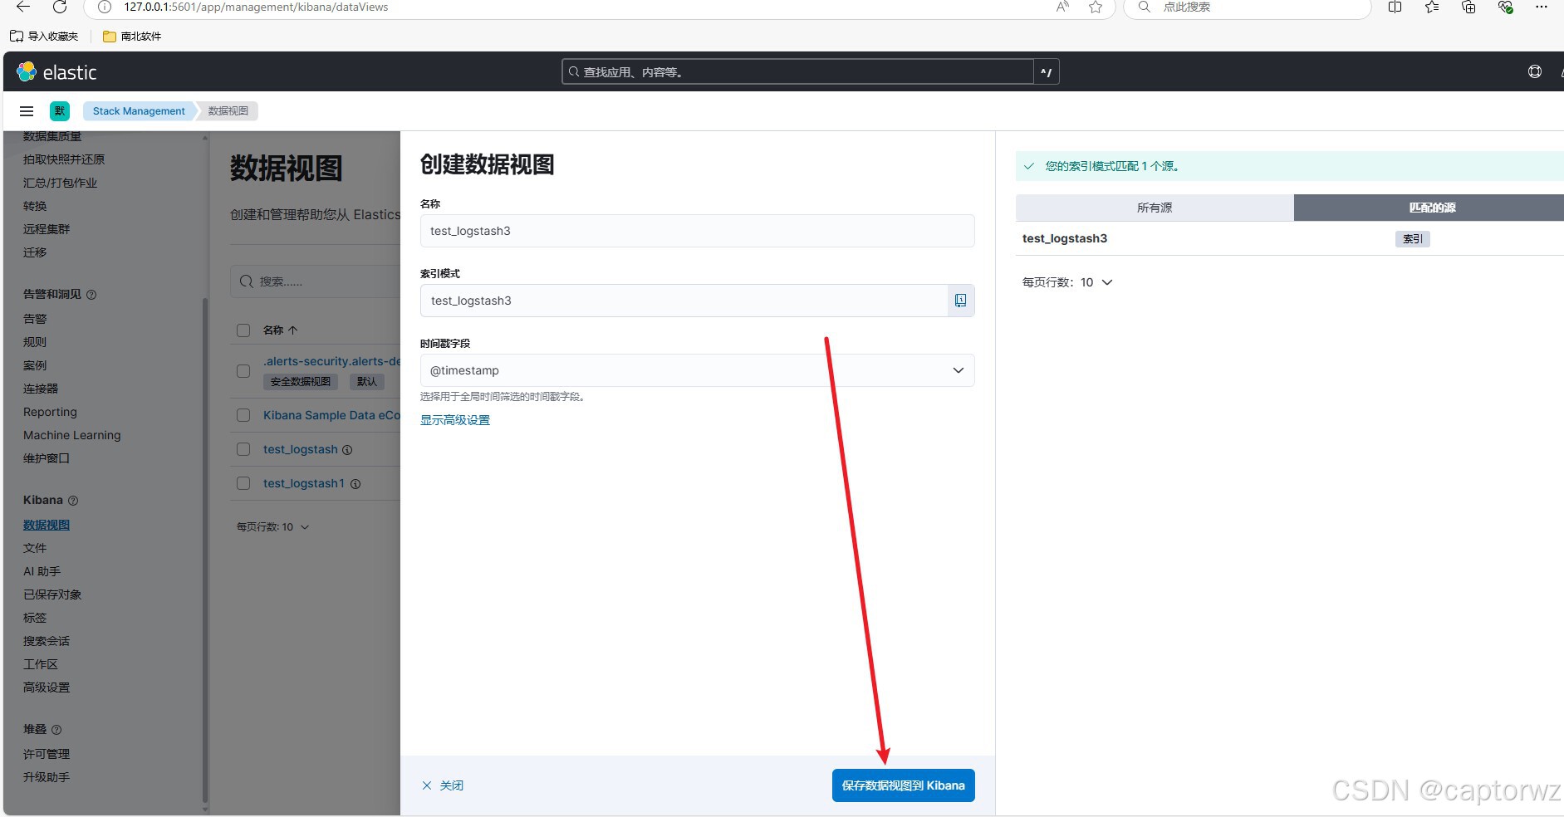1564x817 pixels.
Task: Open 升级助手 in the sidebar
Action: [x=47, y=777]
